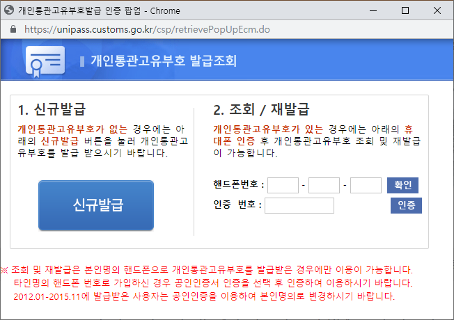Click the padlock icon in address bar
The height and width of the screenshot is (320, 454).
(13, 29)
